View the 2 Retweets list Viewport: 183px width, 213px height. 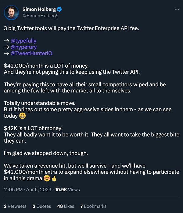tap(15, 206)
